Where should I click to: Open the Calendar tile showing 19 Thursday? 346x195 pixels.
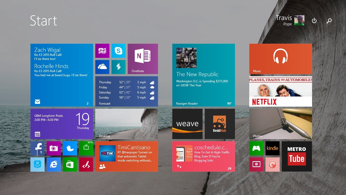click(x=62, y=124)
